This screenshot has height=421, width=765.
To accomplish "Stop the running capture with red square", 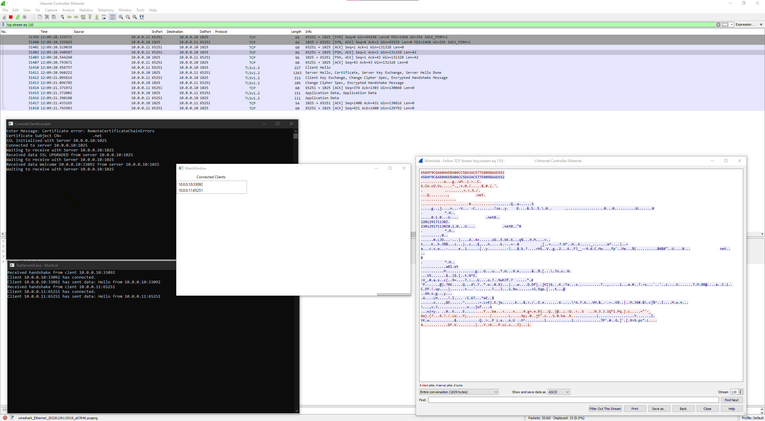I will 11,17.
